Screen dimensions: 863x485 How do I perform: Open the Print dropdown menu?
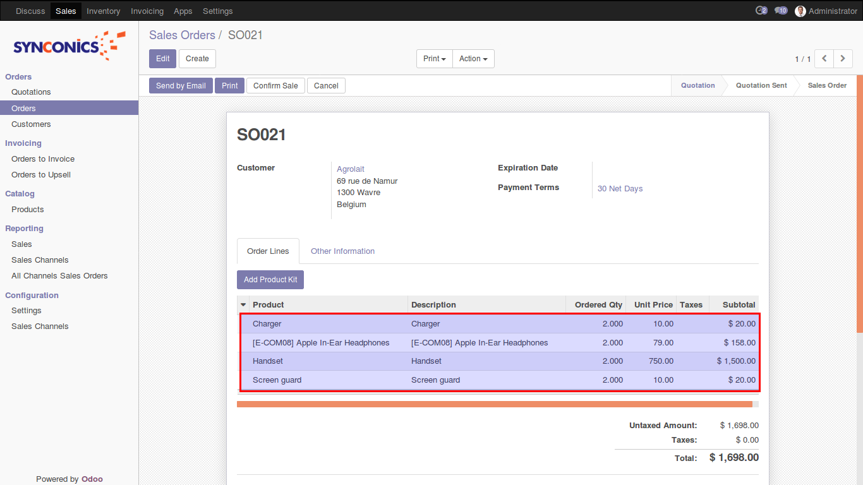coord(434,59)
